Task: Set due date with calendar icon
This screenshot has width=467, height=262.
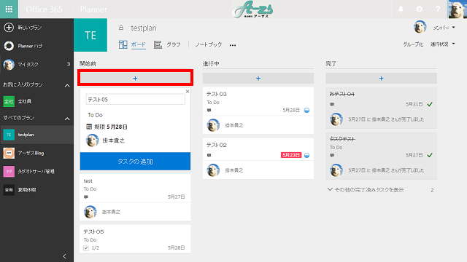Action: pos(89,127)
